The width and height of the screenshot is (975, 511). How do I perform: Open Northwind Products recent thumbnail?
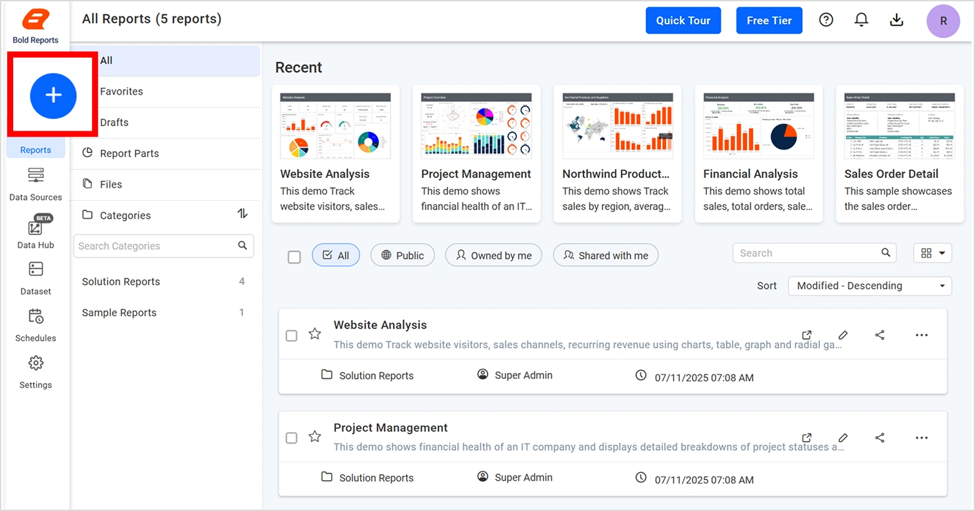pyautogui.click(x=618, y=125)
